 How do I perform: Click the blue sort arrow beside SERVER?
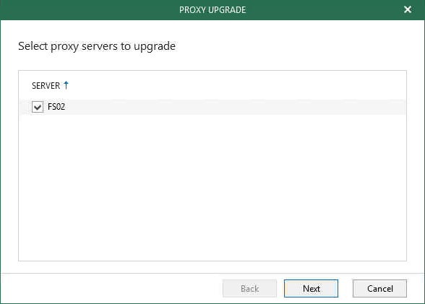pyautogui.click(x=66, y=85)
